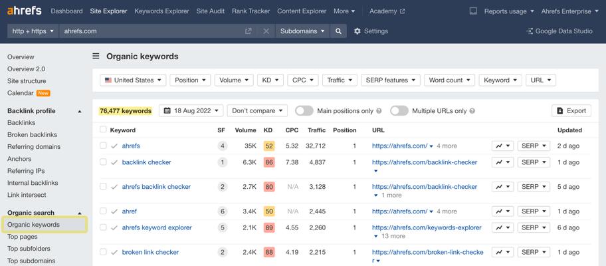Click the Ahrefs logo

pyautogui.click(x=25, y=11)
